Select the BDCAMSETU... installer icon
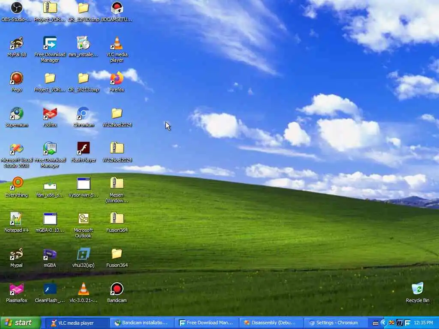 click(117, 12)
